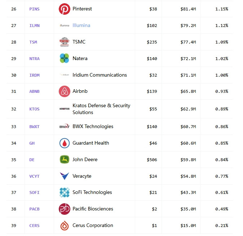Click the Cerus Corporation logo icon
Viewport: 243px width, 236px height.
click(65, 226)
